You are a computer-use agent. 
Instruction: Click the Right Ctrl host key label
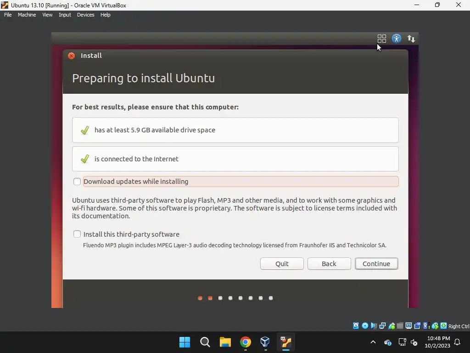click(459, 326)
